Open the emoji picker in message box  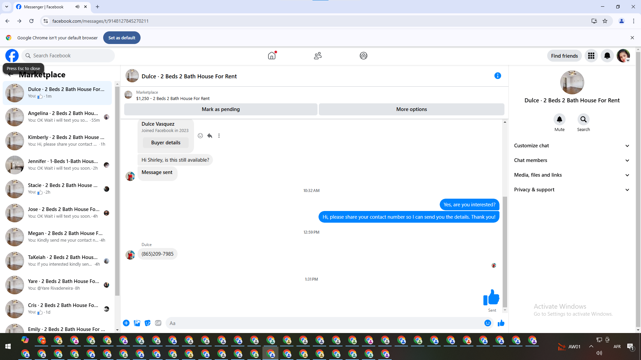[488, 323]
